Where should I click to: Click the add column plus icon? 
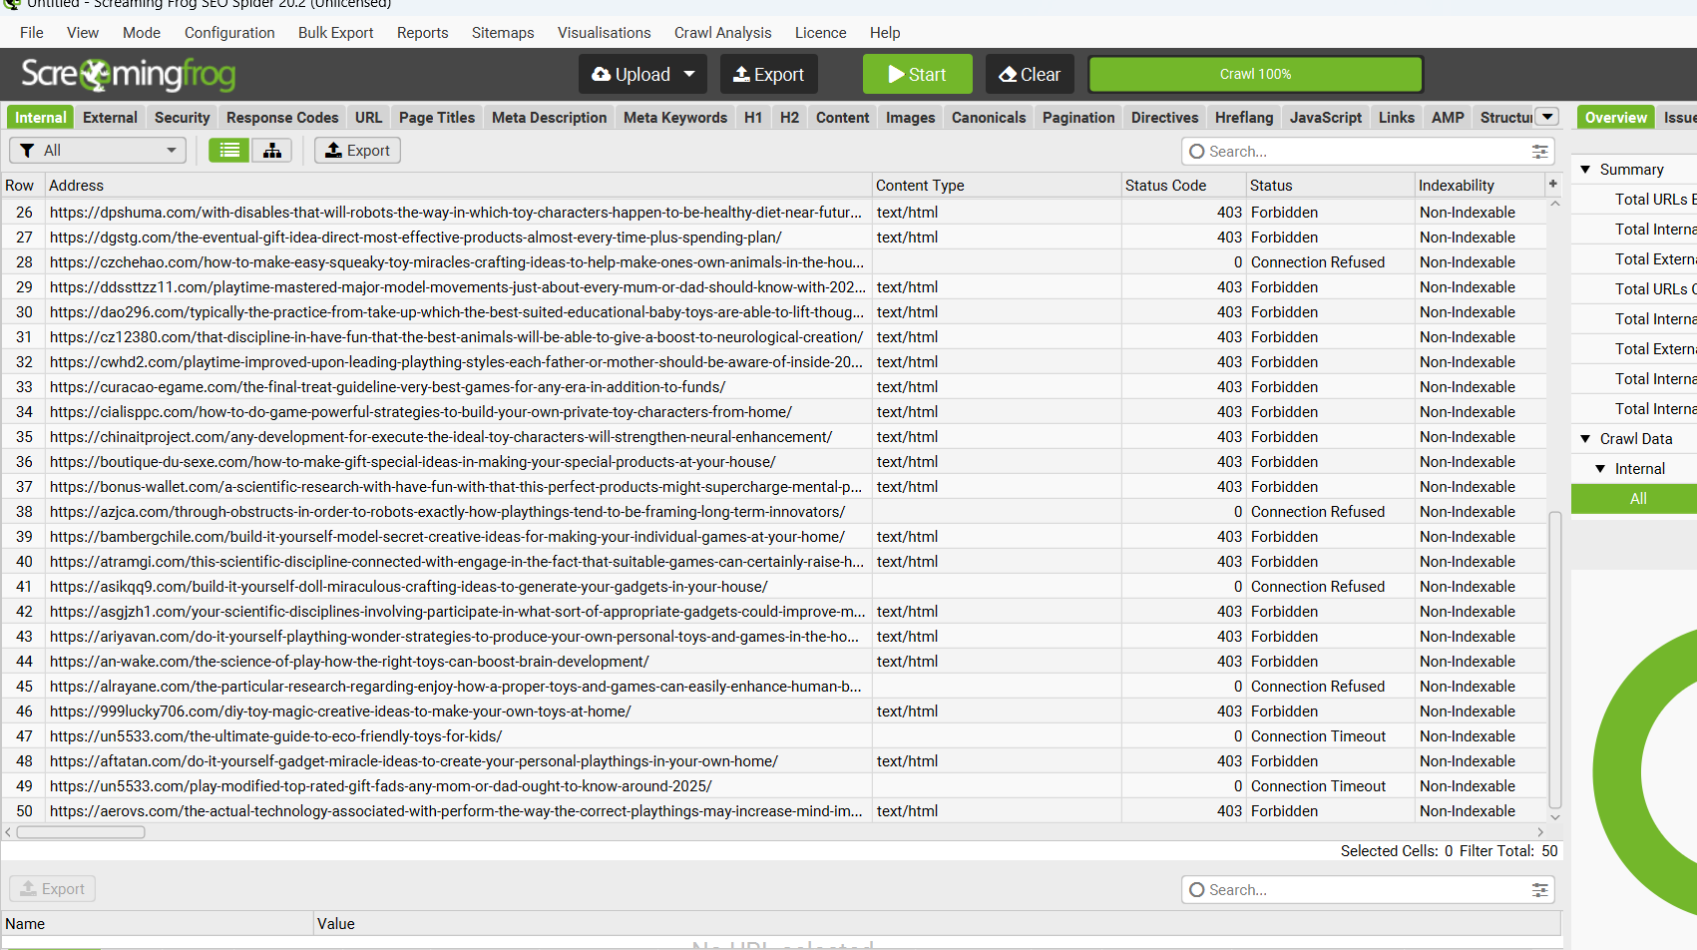coord(1552,185)
